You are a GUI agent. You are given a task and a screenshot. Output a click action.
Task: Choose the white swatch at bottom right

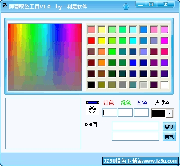pyautogui.click(x=164, y=84)
